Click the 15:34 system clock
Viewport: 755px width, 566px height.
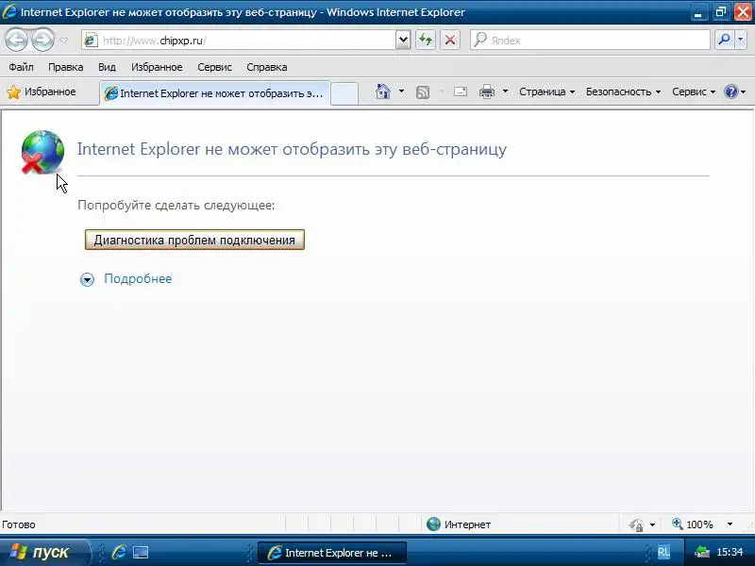click(730, 552)
